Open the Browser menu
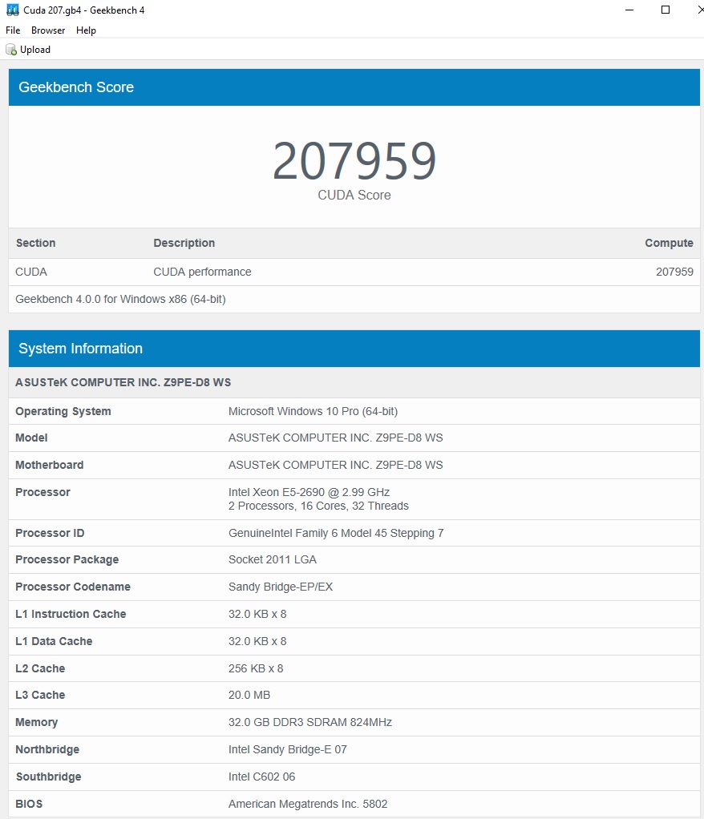Image resolution: width=704 pixels, height=819 pixels. coord(48,30)
